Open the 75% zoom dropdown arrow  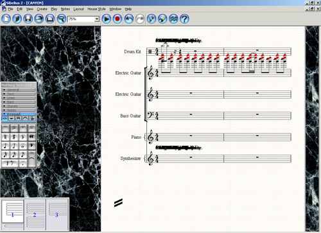97,19
